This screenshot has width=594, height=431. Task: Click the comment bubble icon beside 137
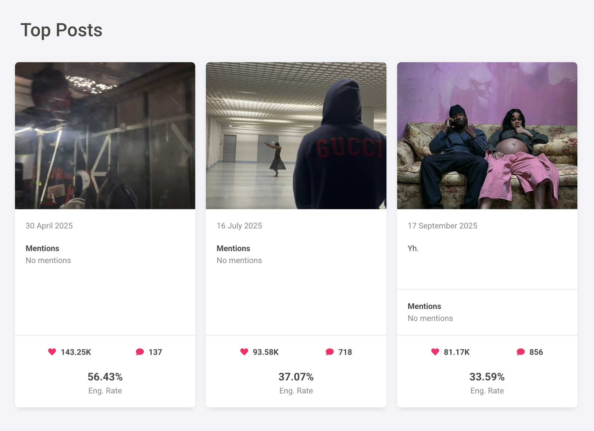140,352
